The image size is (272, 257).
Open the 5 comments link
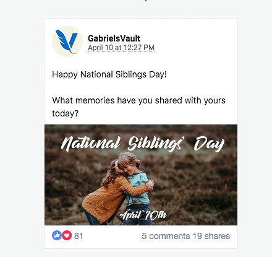166,236
